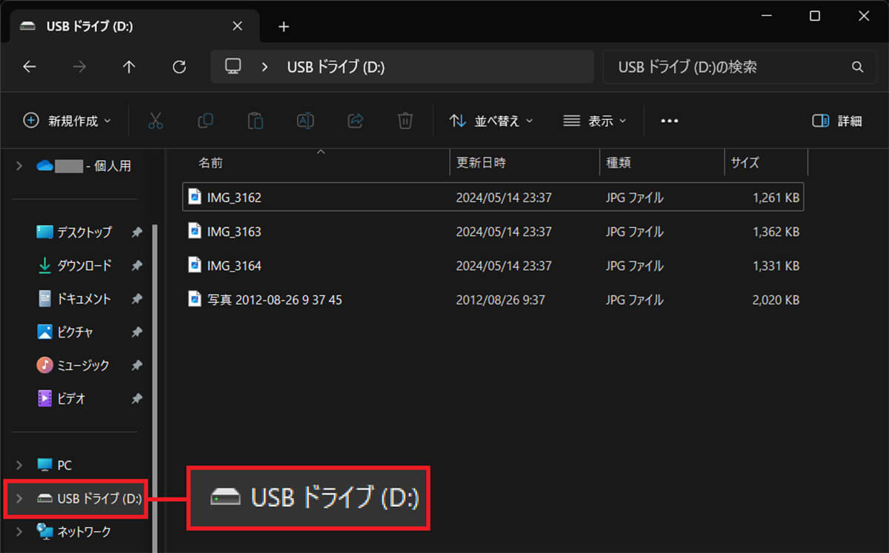
Task: Open ミュージック in the sidebar
Action: tap(73, 365)
